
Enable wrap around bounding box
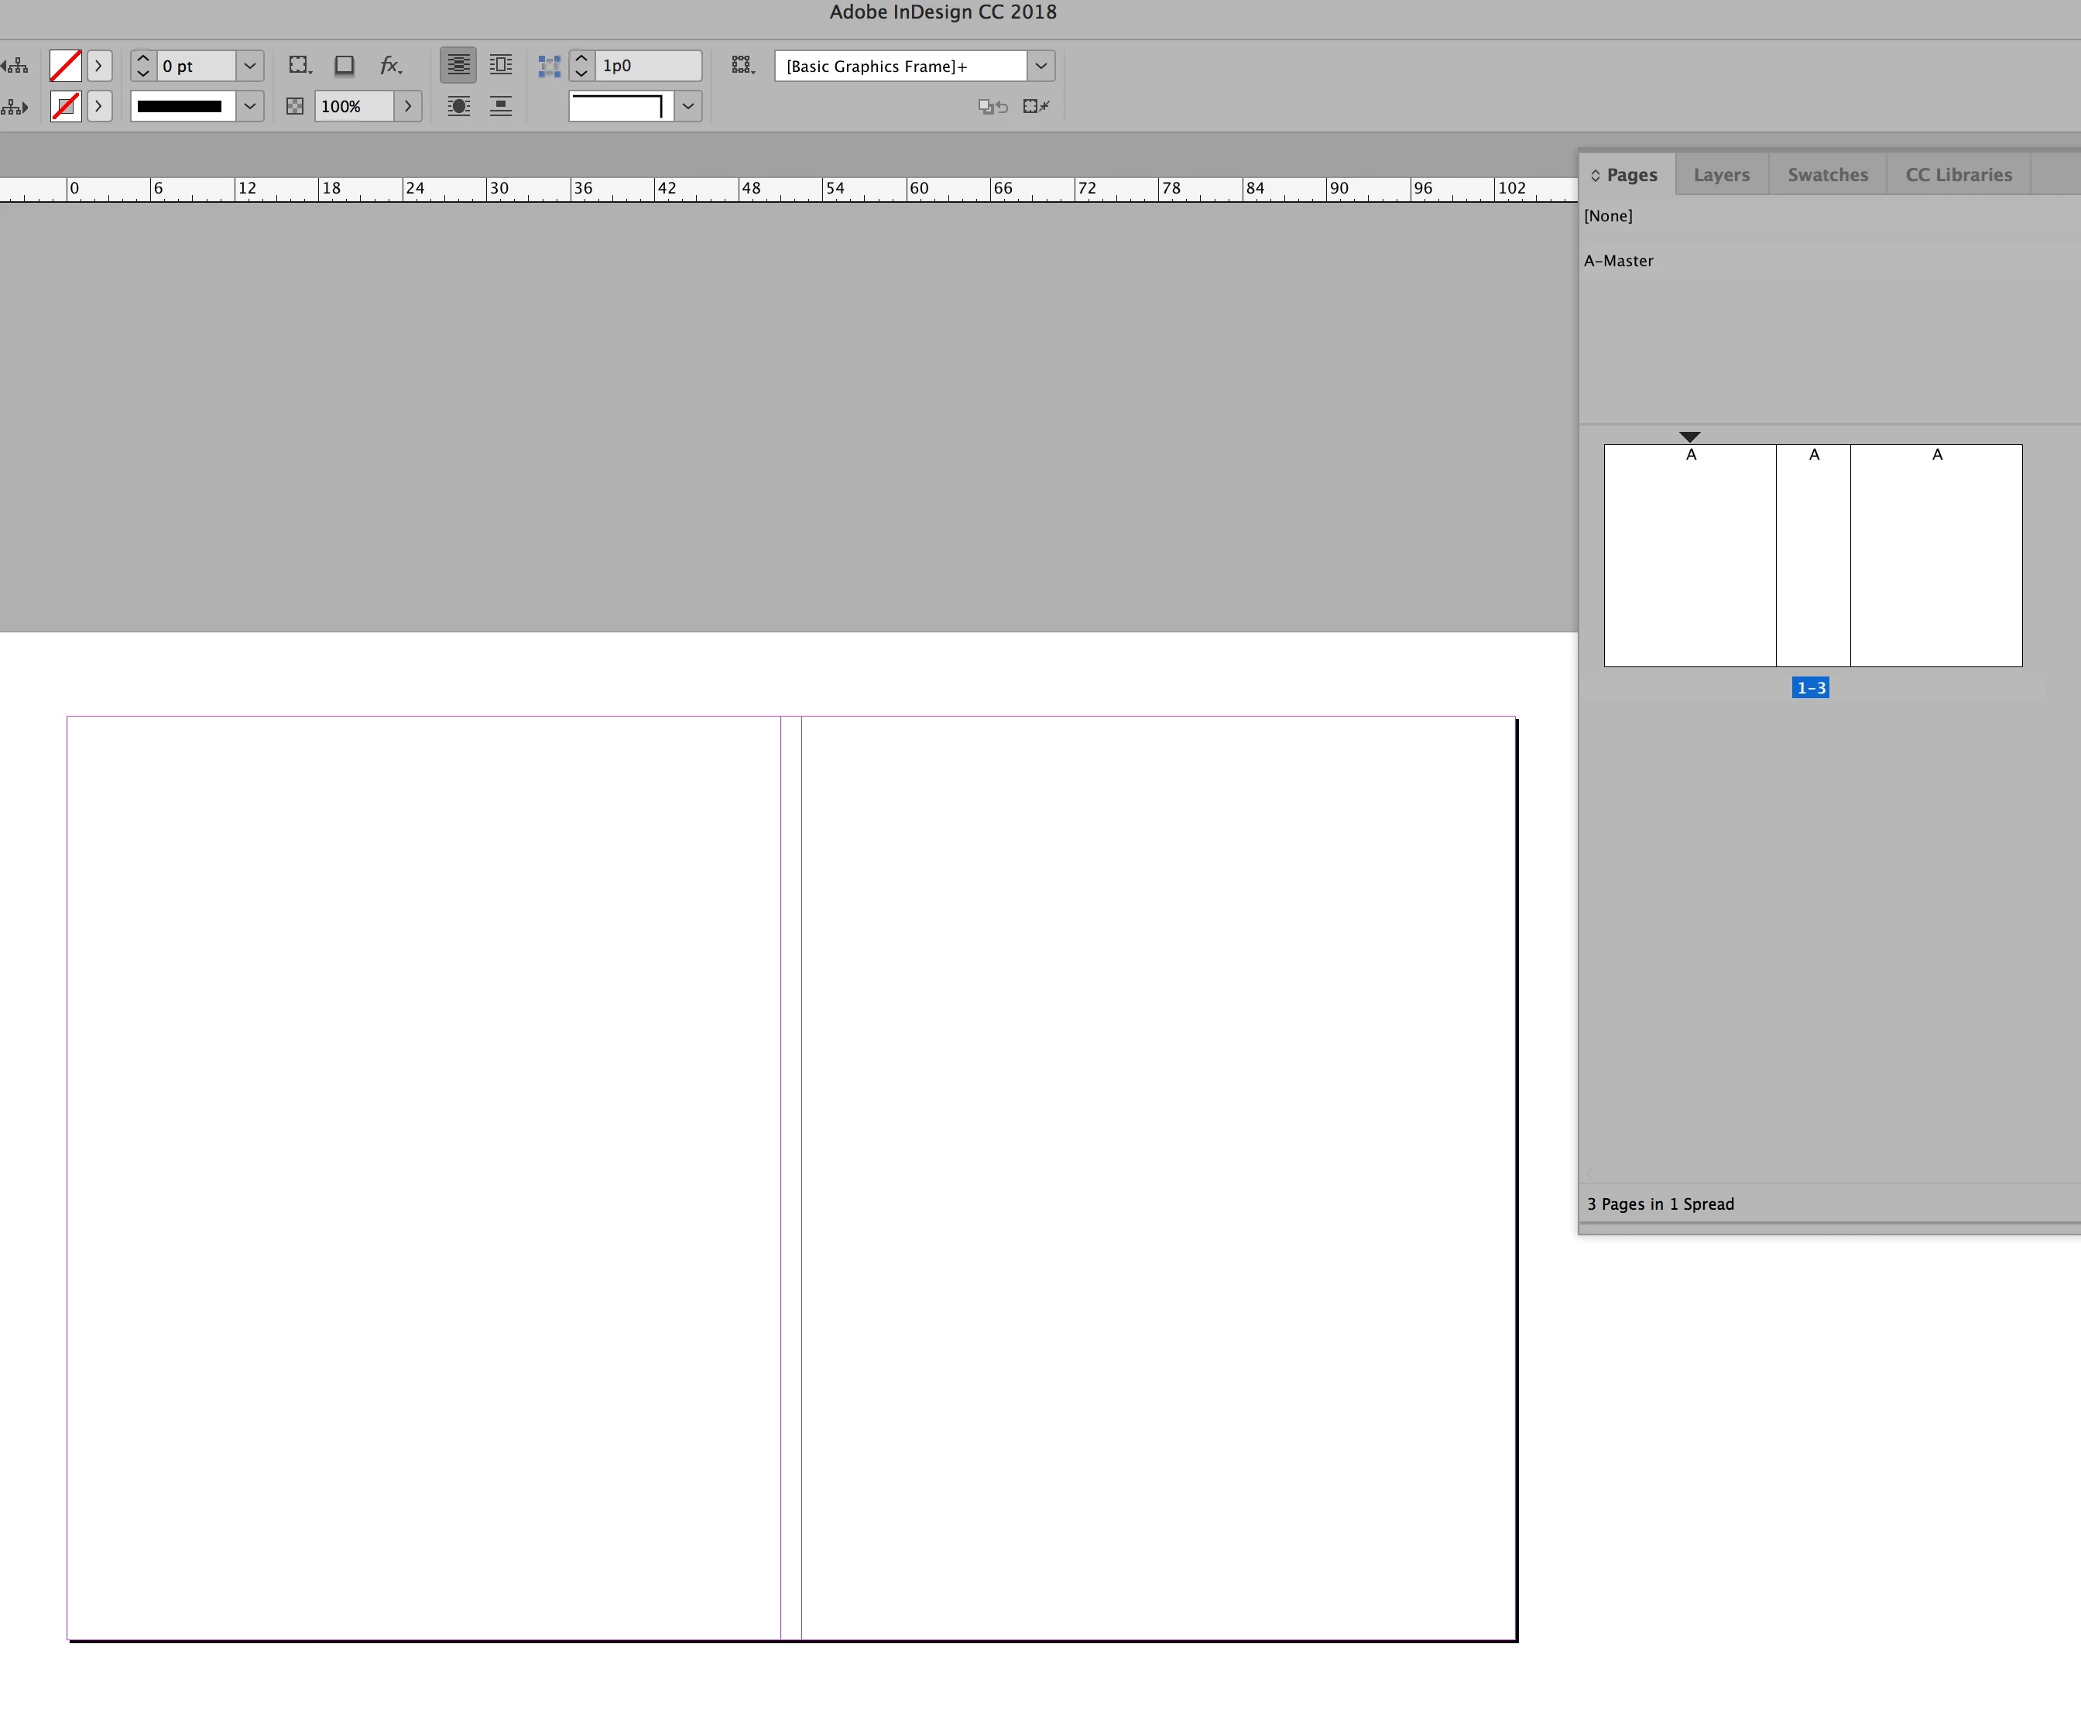tap(501, 66)
